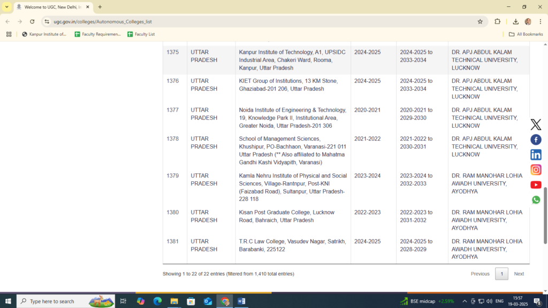The height and width of the screenshot is (308, 548).
Task: Open the notification center icon
Action: (538, 301)
